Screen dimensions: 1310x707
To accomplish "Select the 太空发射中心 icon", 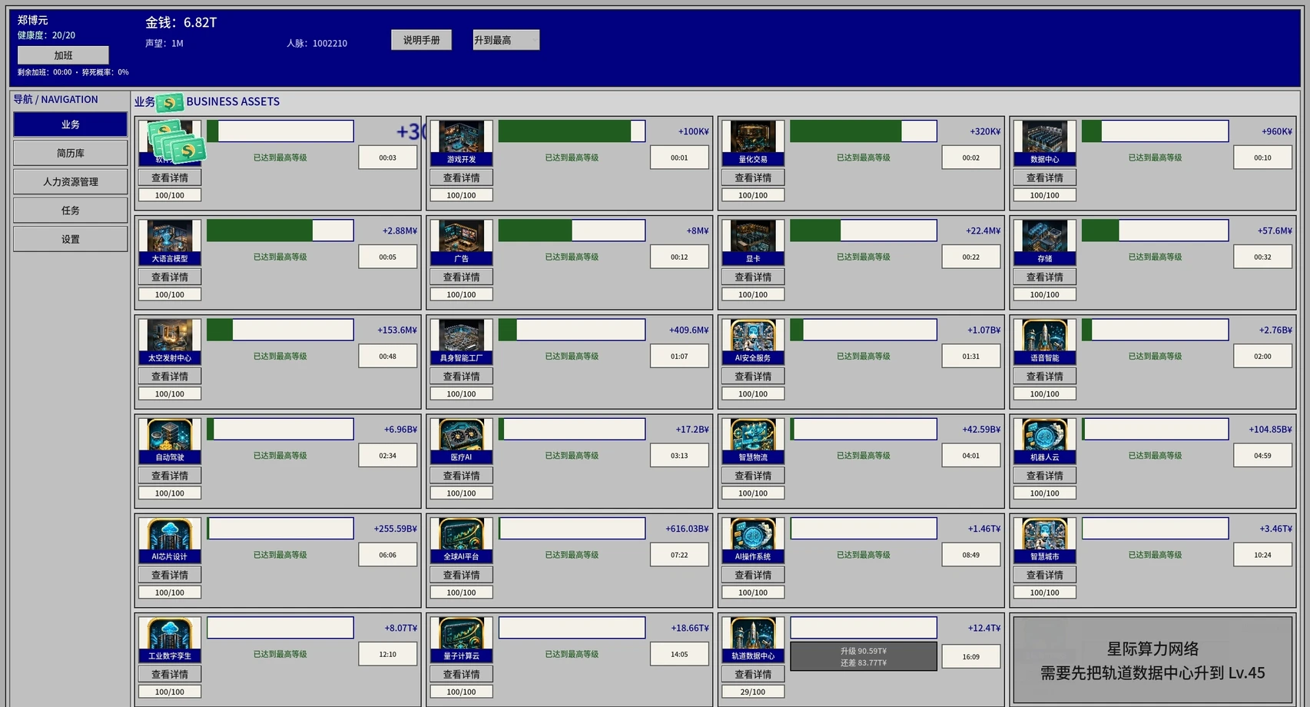I will coord(170,341).
